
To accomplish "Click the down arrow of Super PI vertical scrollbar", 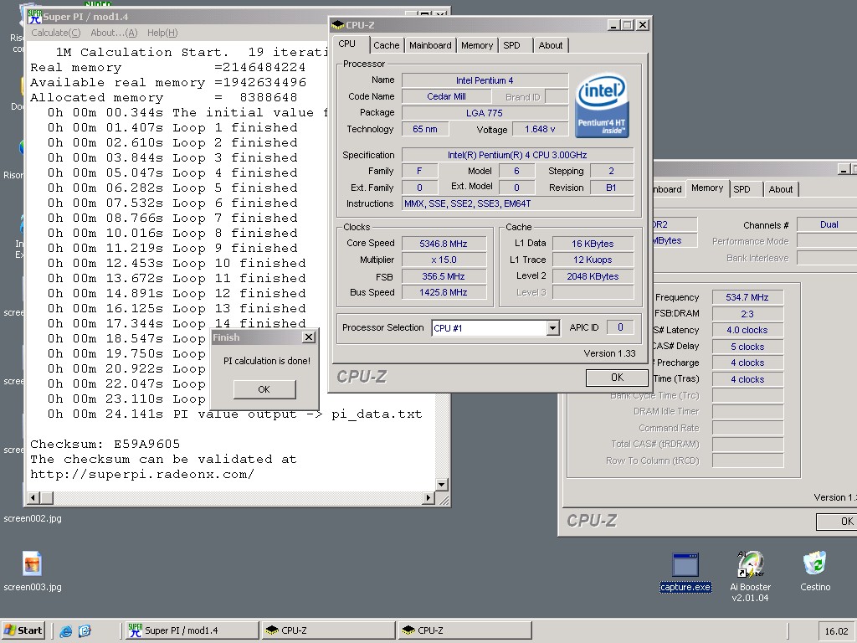I will coord(442,485).
